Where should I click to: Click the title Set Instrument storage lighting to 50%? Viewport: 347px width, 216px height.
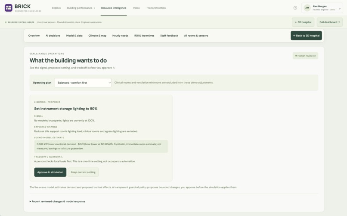pos(66,109)
